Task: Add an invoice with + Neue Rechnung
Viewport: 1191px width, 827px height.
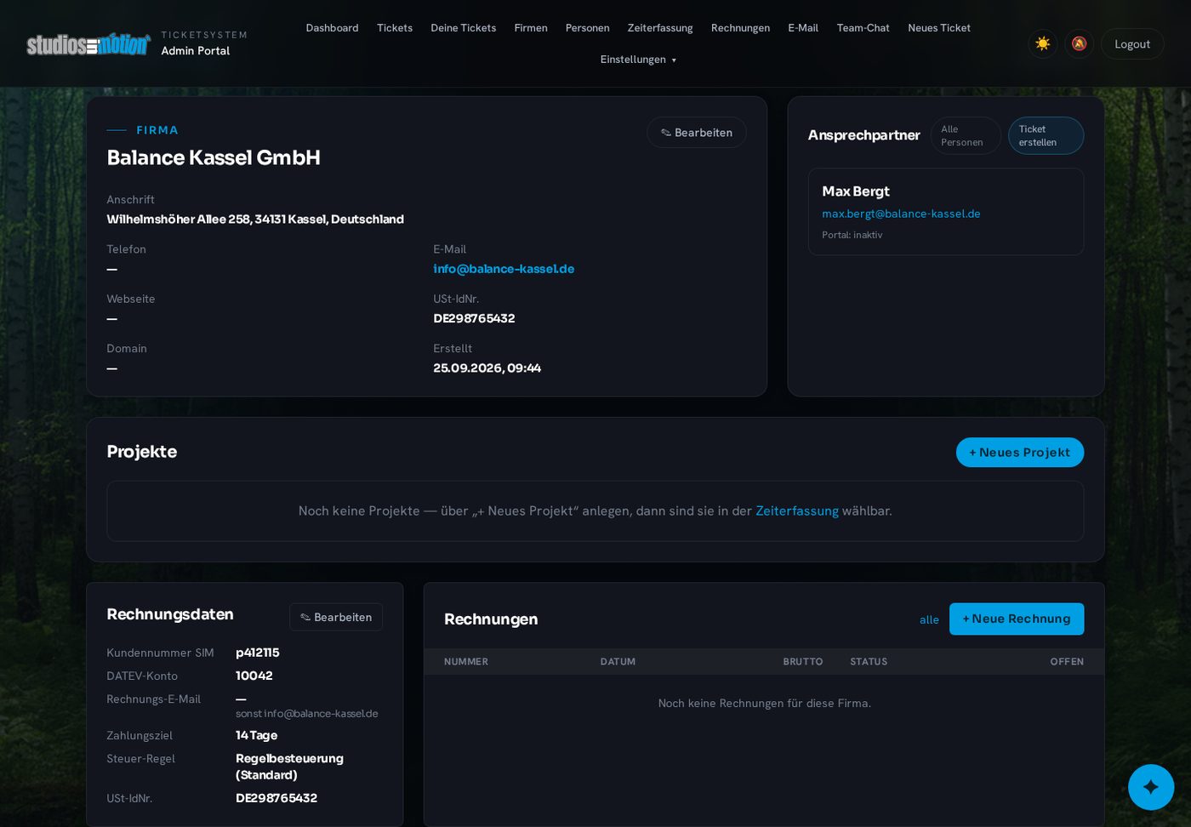Action: (x=1017, y=619)
